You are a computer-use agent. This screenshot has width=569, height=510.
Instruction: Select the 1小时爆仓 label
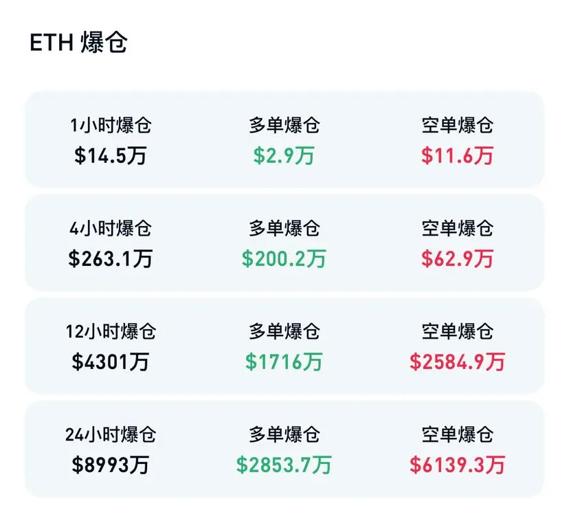click(111, 126)
